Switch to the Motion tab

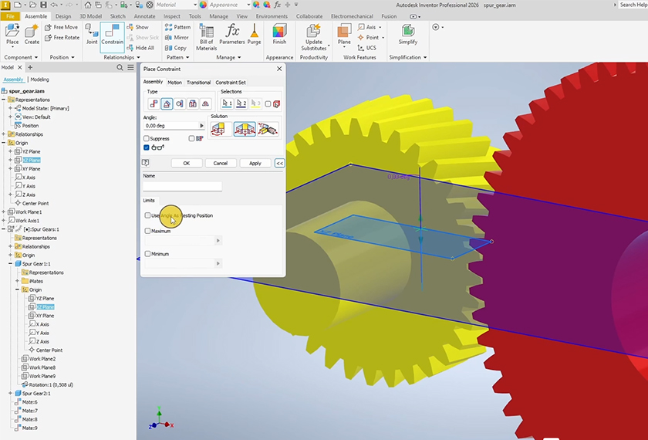pyautogui.click(x=174, y=83)
